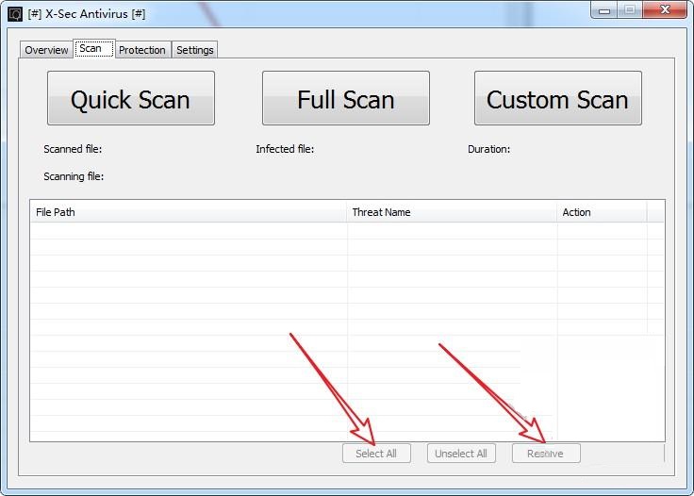
Task: Click the 'Scanned file:' label
Action: pos(73,149)
